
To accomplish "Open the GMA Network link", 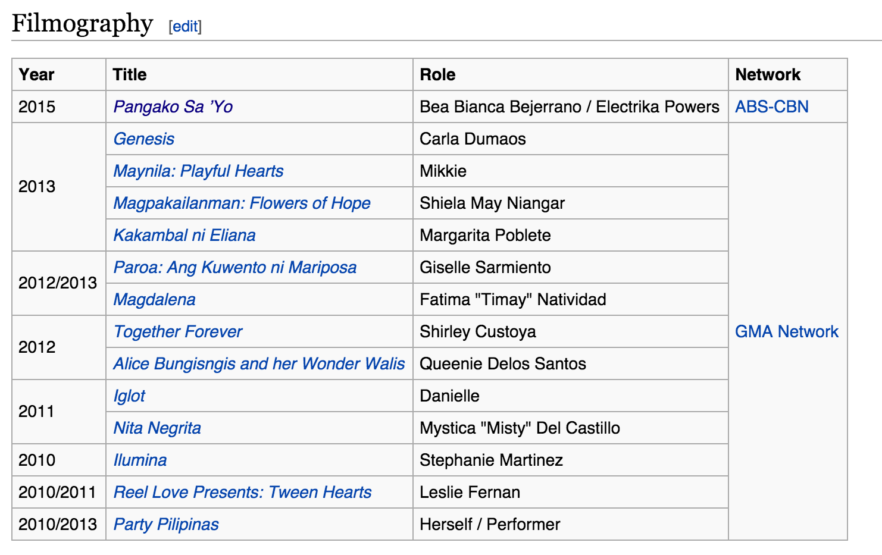I will (x=786, y=332).
